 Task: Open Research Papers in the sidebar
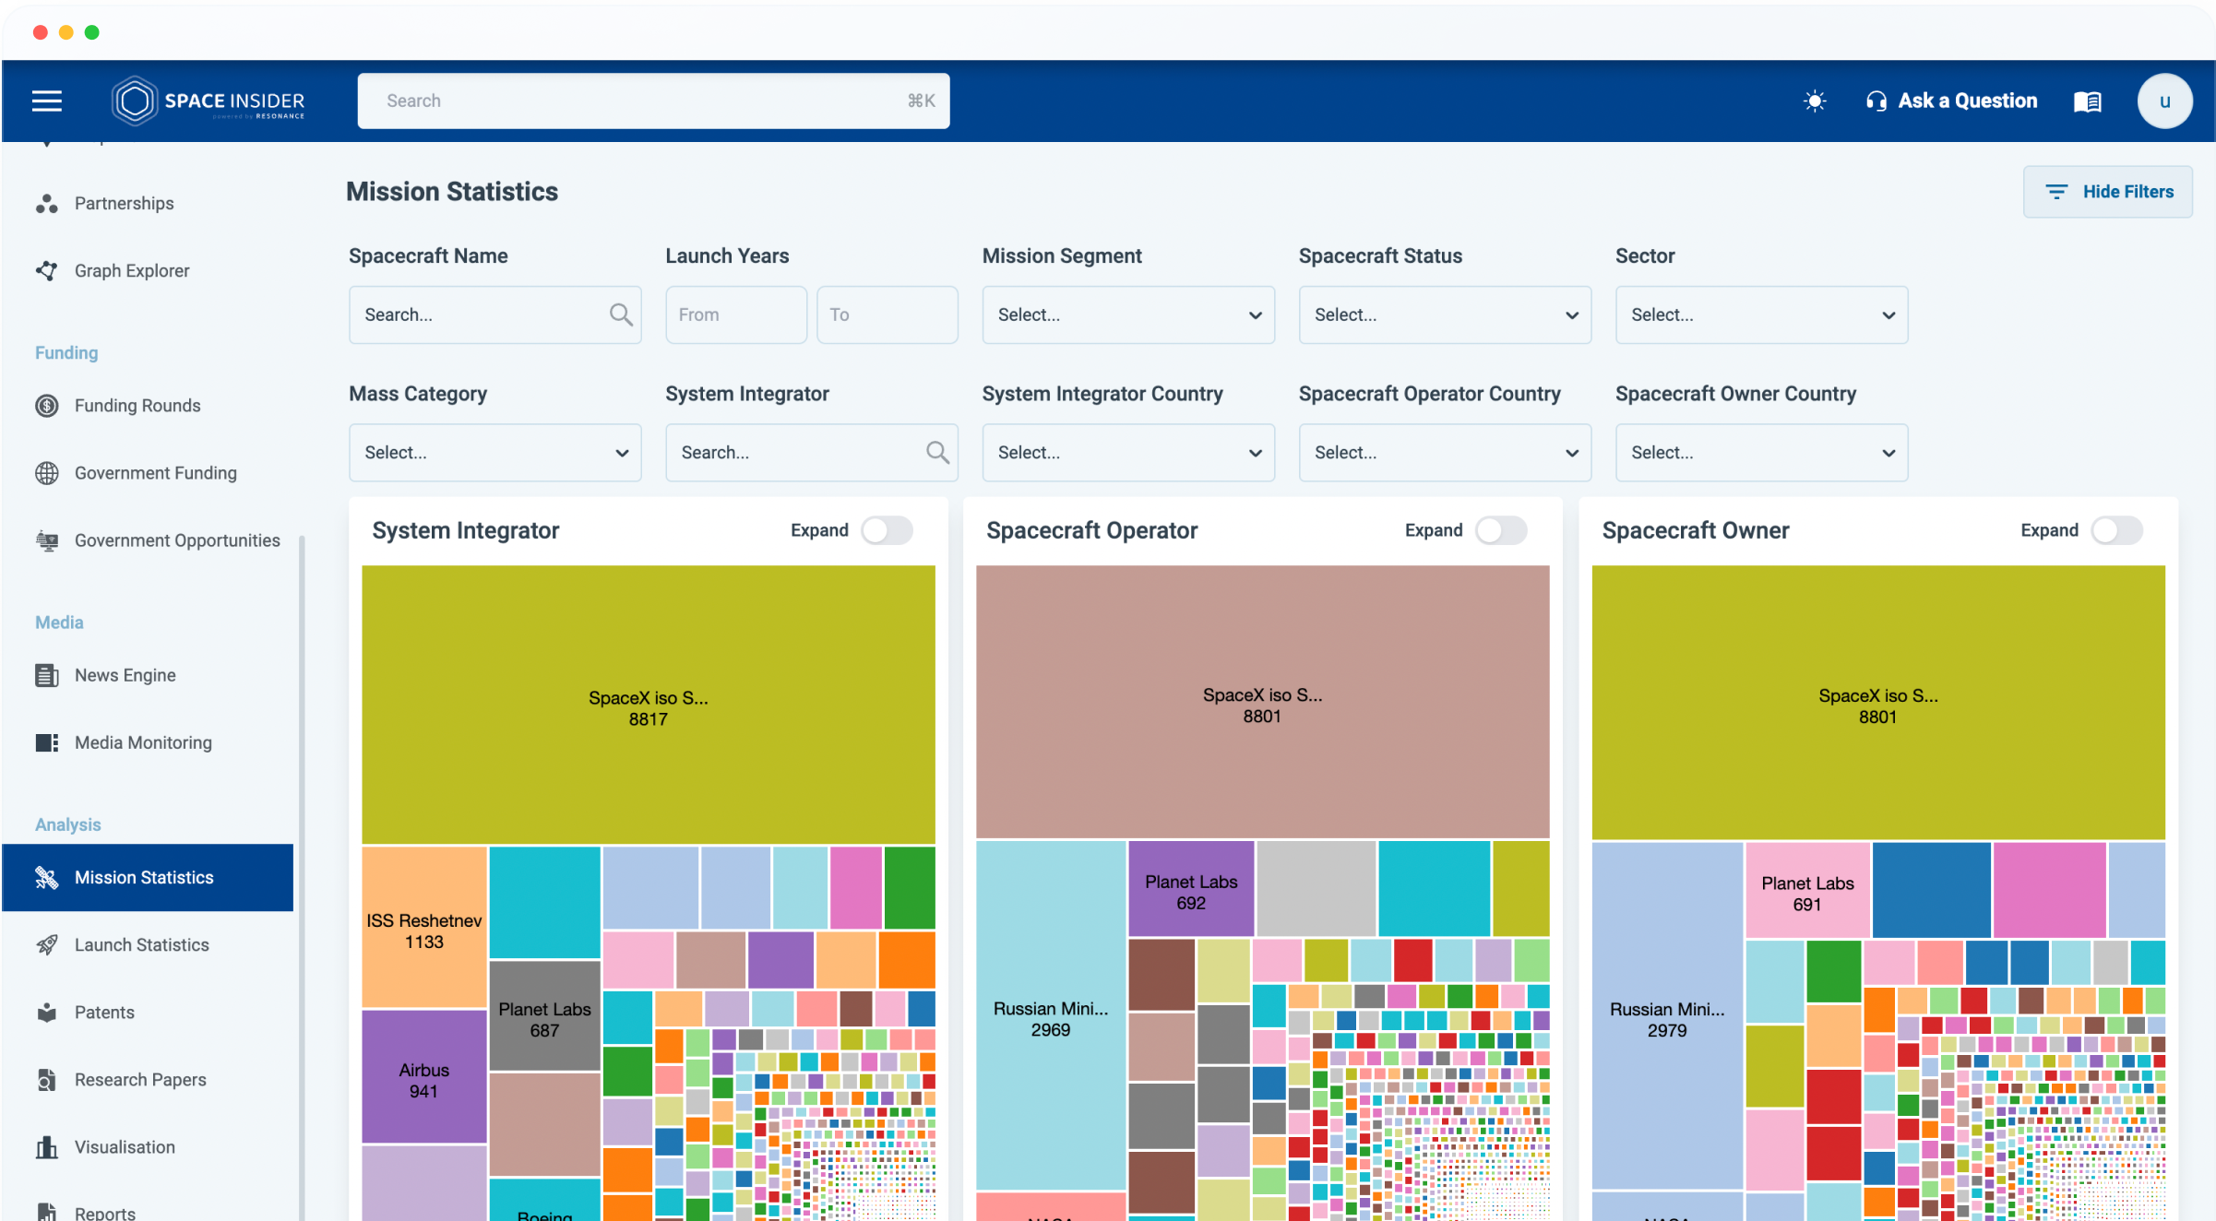(x=148, y=1079)
